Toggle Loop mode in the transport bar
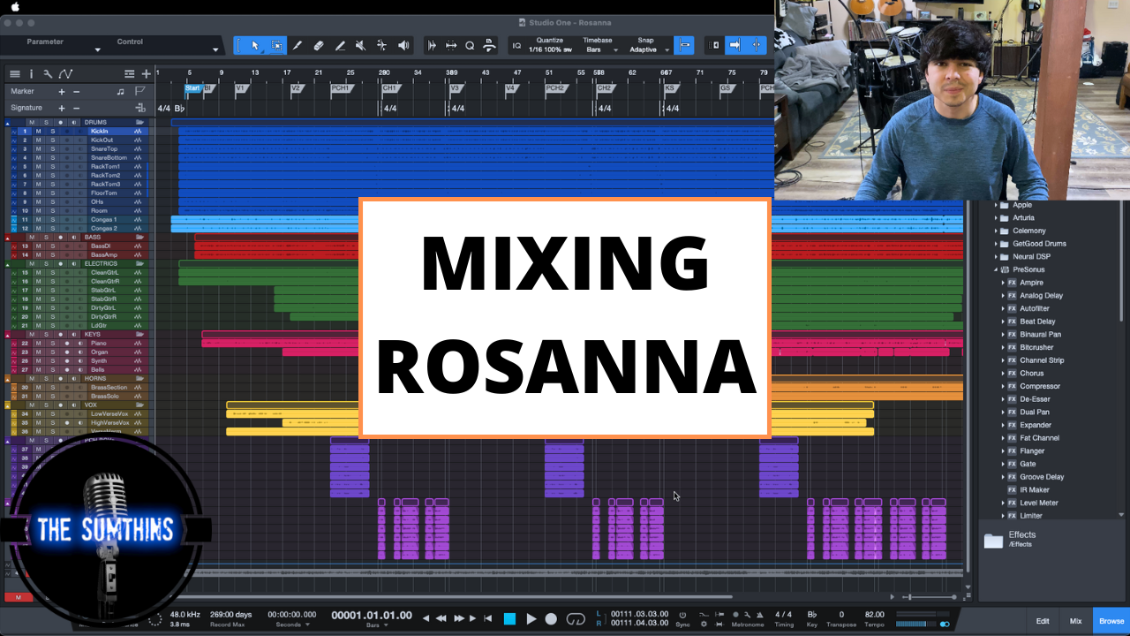 click(x=576, y=619)
